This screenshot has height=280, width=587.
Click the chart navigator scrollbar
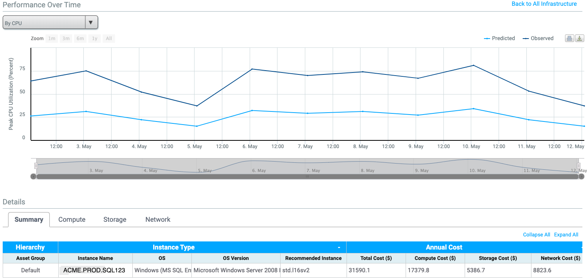click(x=307, y=177)
